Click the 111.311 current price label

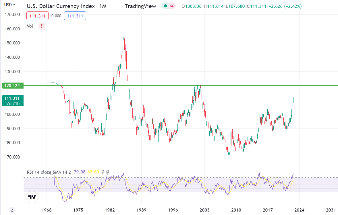[13, 101]
